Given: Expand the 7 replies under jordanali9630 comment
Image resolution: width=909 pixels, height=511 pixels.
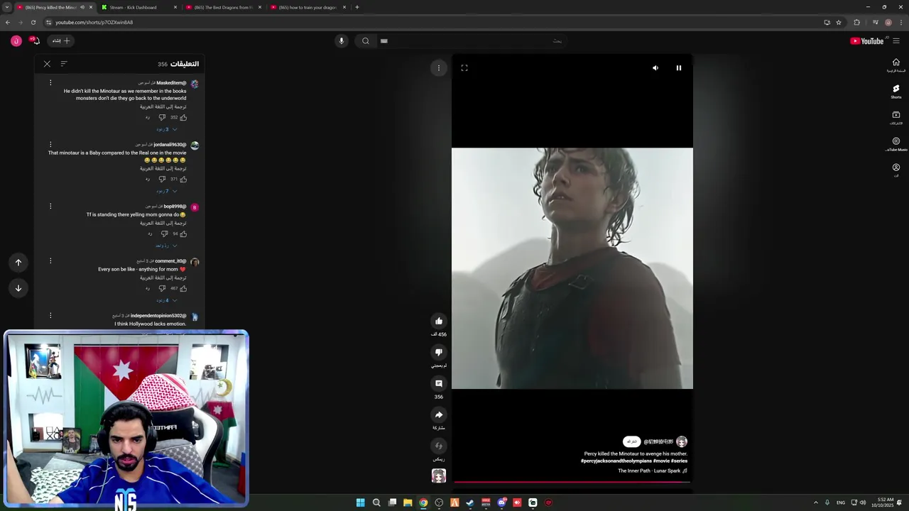Looking at the screenshot, I should tap(166, 191).
